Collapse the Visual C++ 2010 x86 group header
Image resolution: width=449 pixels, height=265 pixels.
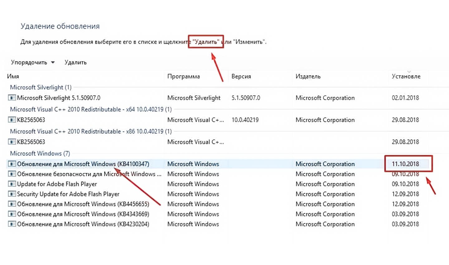pyautogui.click(x=91, y=132)
